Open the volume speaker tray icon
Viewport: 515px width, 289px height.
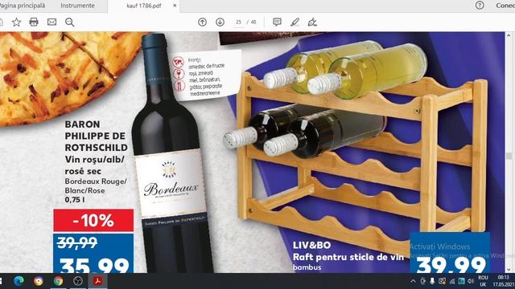[471, 281]
